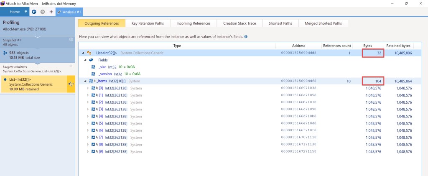Click the back navigation arrow
This screenshot has width=428, height=176.
pyautogui.click(x=34, y=12)
